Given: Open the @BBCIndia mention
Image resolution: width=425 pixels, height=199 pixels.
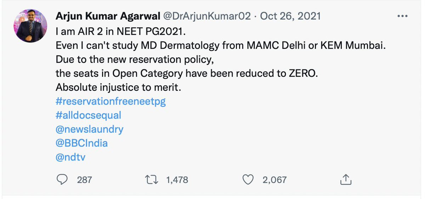Looking at the screenshot, I should (x=82, y=143).
